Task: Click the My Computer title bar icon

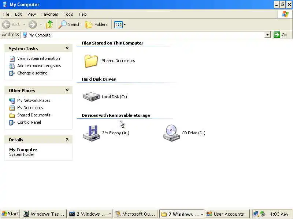Action: click(5, 4)
